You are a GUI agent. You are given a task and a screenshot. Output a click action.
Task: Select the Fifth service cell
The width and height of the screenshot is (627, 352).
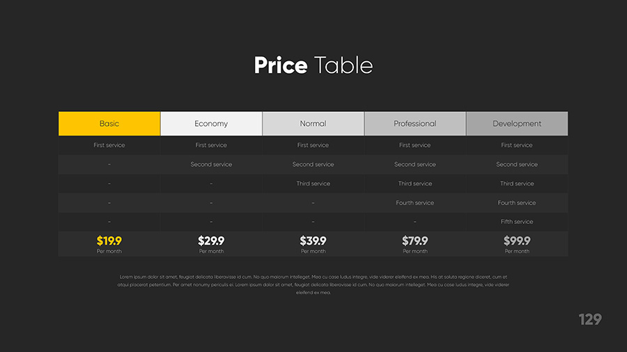pyautogui.click(x=516, y=222)
